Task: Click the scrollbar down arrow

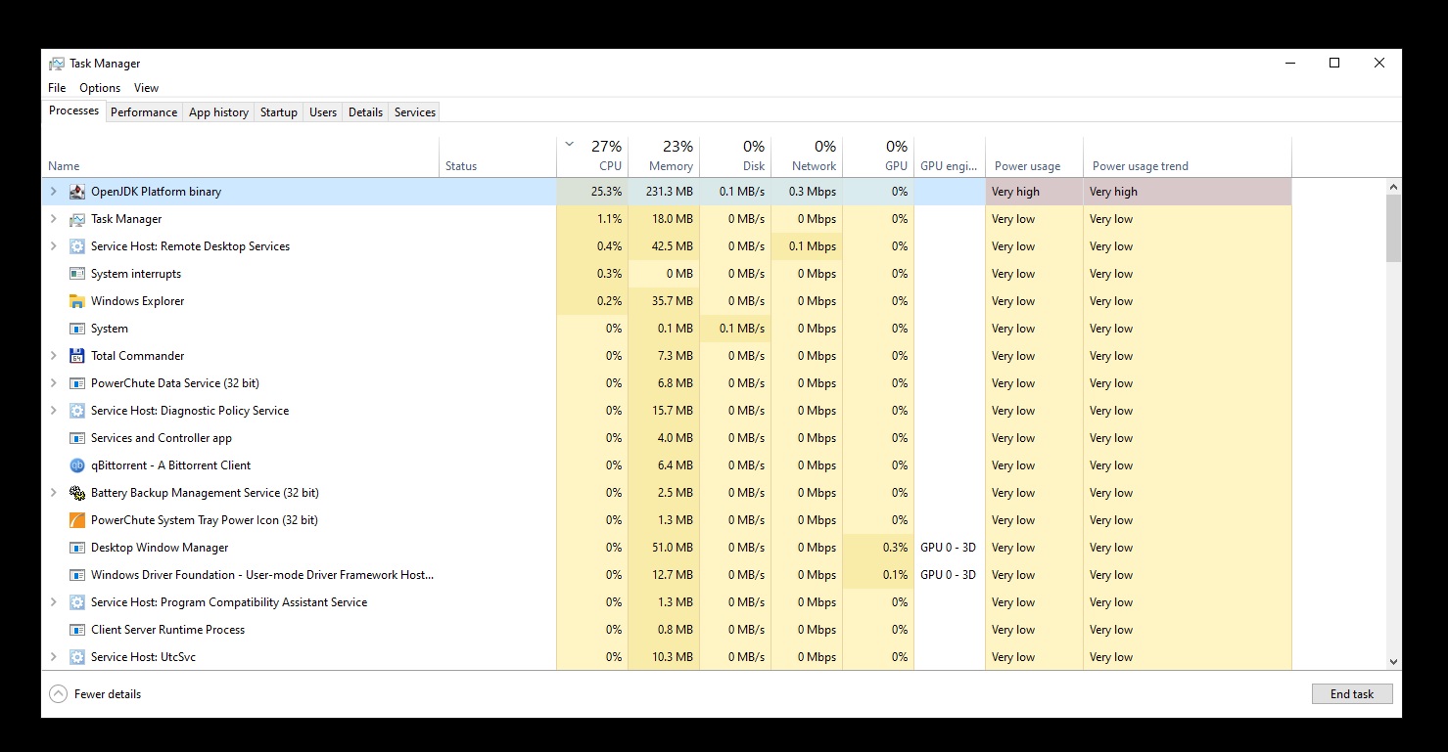Action: pyautogui.click(x=1393, y=662)
